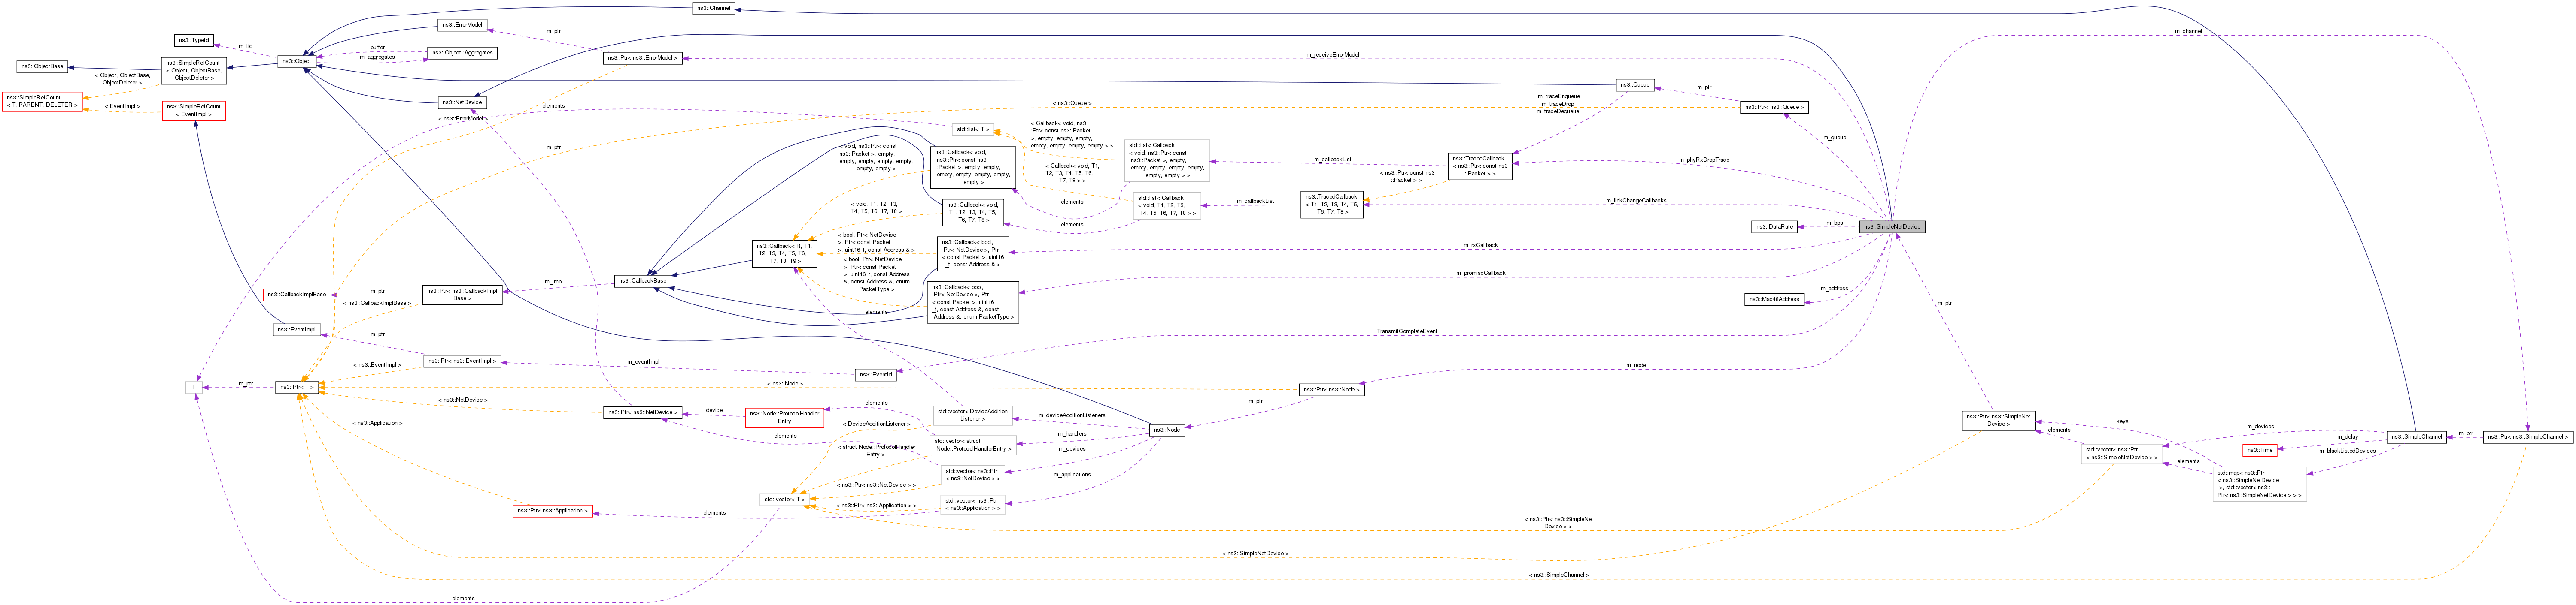The height and width of the screenshot is (605, 2576).
Task: Click std::vector< struct Node::ProtocolHandlerEntry > node
Action: (x=972, y=445)
